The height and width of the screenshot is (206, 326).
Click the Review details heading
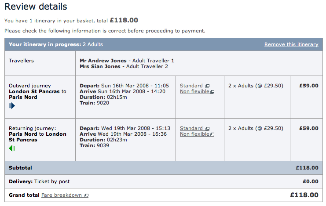tap(36, 7)
